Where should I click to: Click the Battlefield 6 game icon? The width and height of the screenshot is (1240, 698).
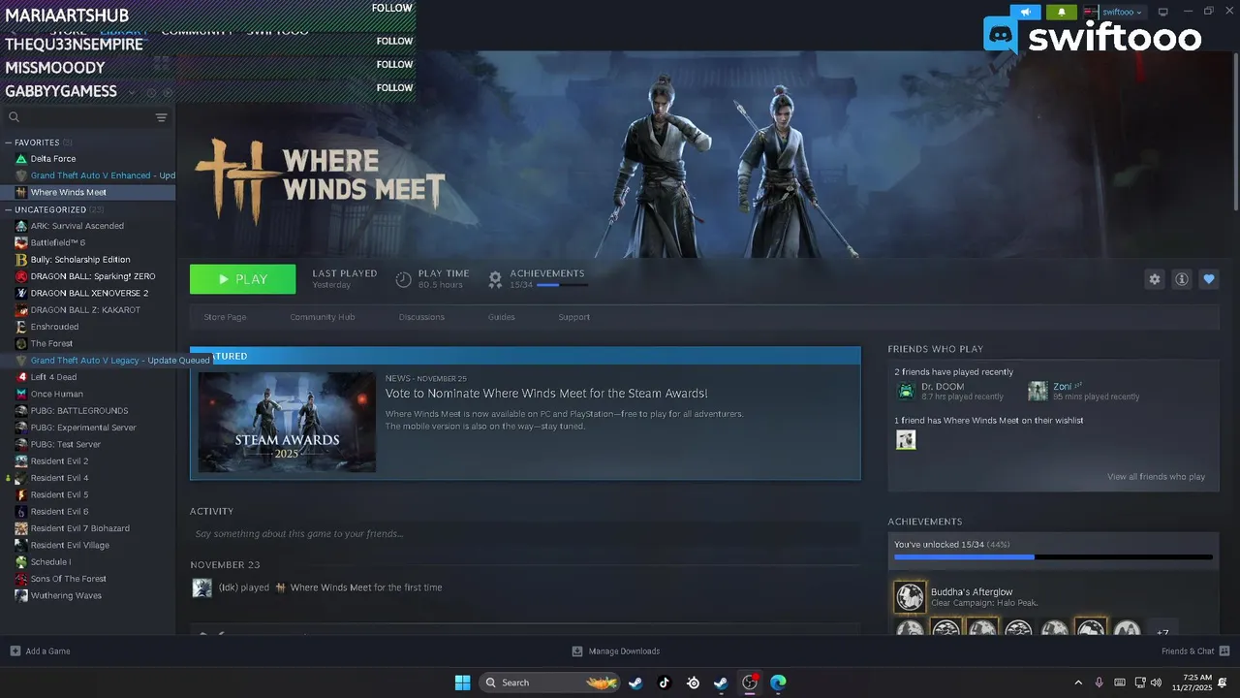(21, 242)
